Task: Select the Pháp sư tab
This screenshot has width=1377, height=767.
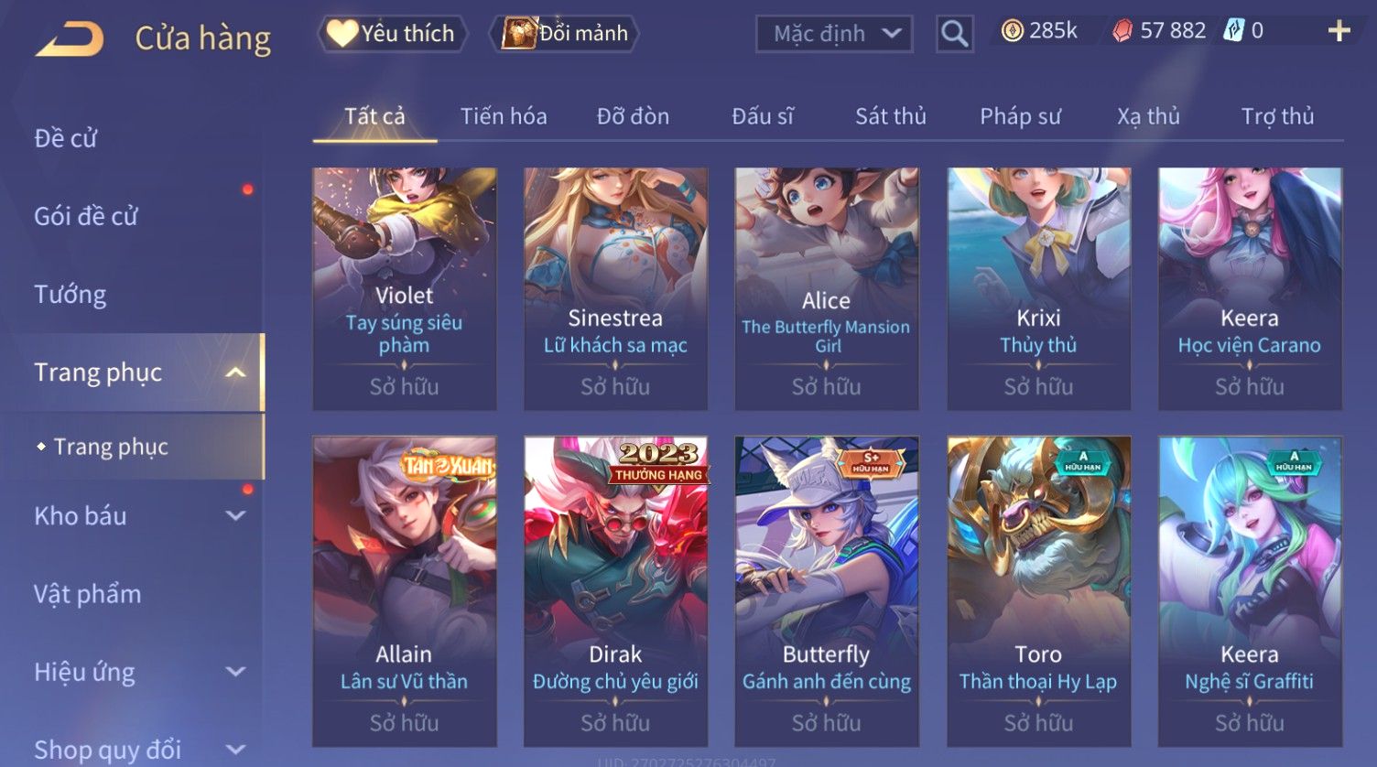Action: (x=1020, y=116)
